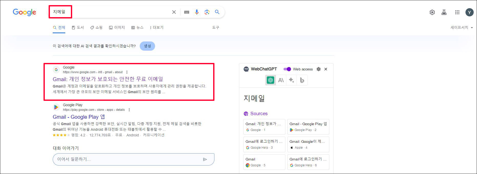The width and height of the screenshot is (477, 174).
Task: Open the Google apps grid
Action: (457, 12)
